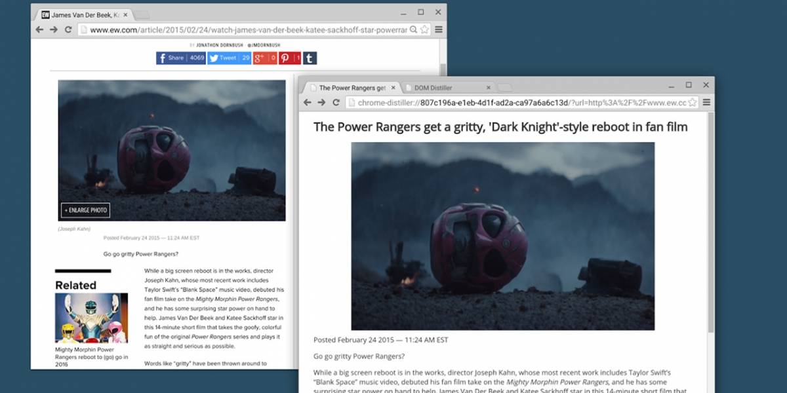787x393 pixels.
Task: Pin the article on Pinterest
Action: pyautogui.click(x=290, y=58)
